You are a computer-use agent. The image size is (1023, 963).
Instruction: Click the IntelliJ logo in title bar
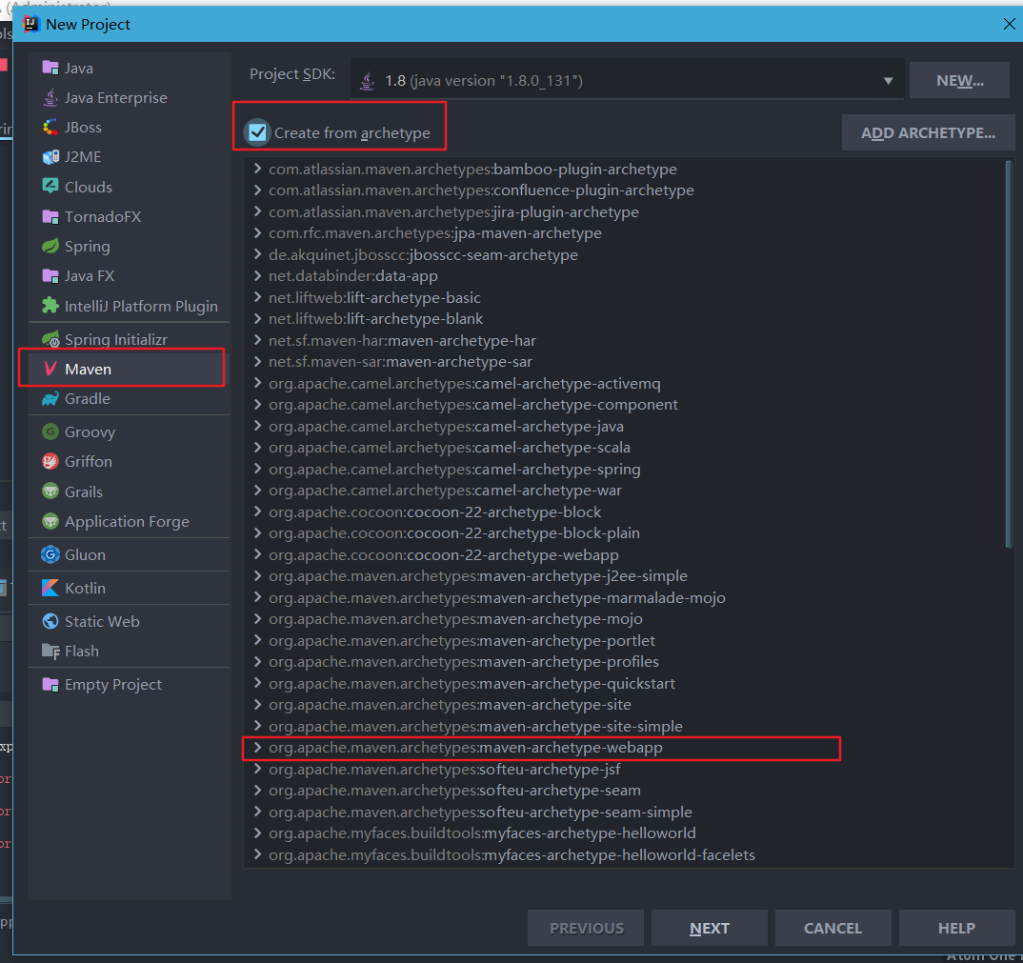(30, 24)
